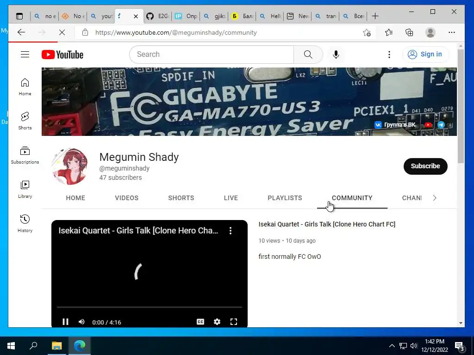Subscribe to Megumin Shady channel
474x355 pixels.
click(x=425, y=166)
